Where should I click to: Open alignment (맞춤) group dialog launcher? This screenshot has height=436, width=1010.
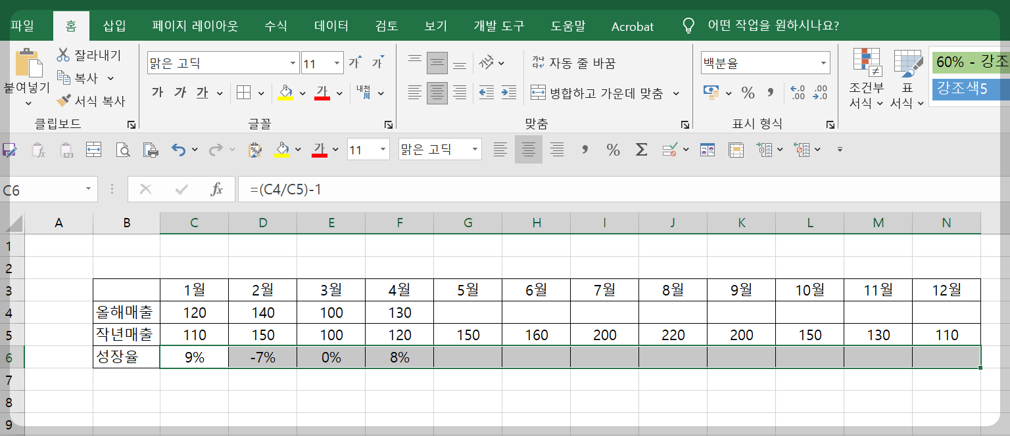click(685, 124)
